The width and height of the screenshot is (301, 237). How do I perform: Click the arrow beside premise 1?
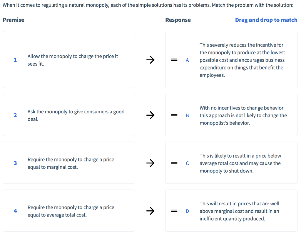tap(150, 60)
